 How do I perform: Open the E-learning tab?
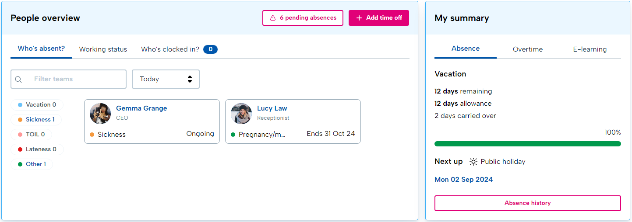(x=590, y=49)
